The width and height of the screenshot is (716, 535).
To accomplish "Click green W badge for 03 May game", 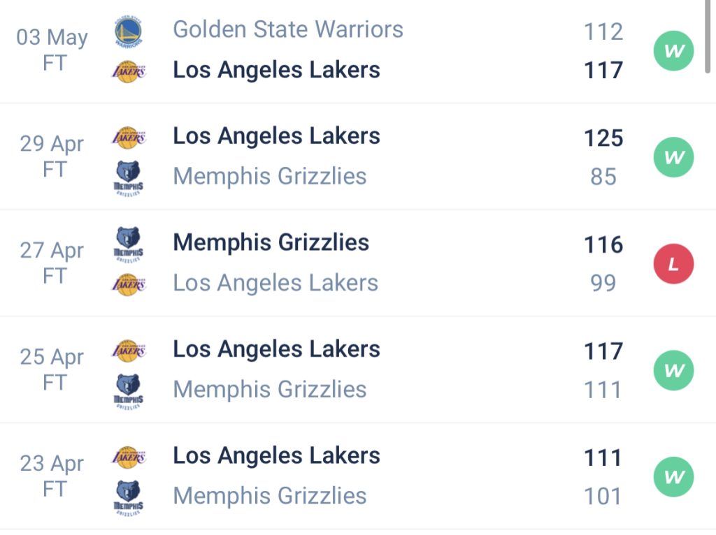I will (673, 50).
